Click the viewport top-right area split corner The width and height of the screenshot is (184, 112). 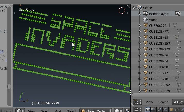pyautogui.click(x=129, y=6)
